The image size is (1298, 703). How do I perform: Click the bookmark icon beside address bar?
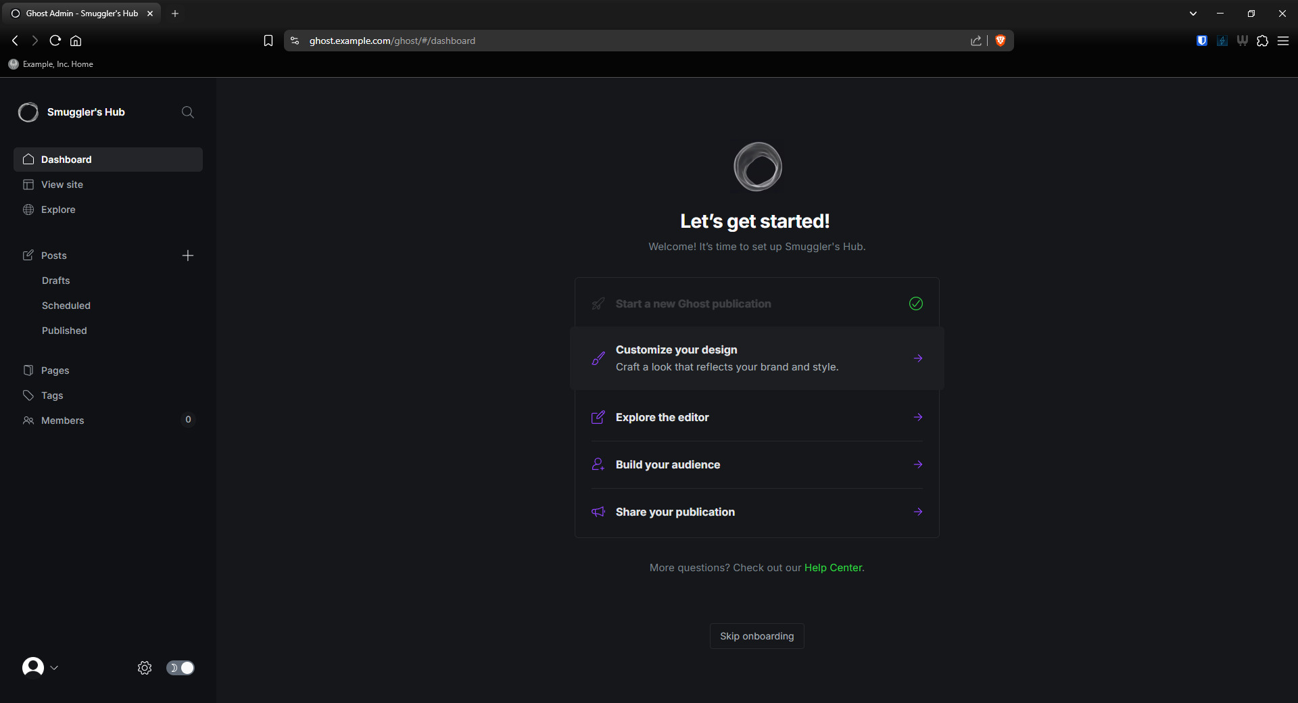pos(268,41)
